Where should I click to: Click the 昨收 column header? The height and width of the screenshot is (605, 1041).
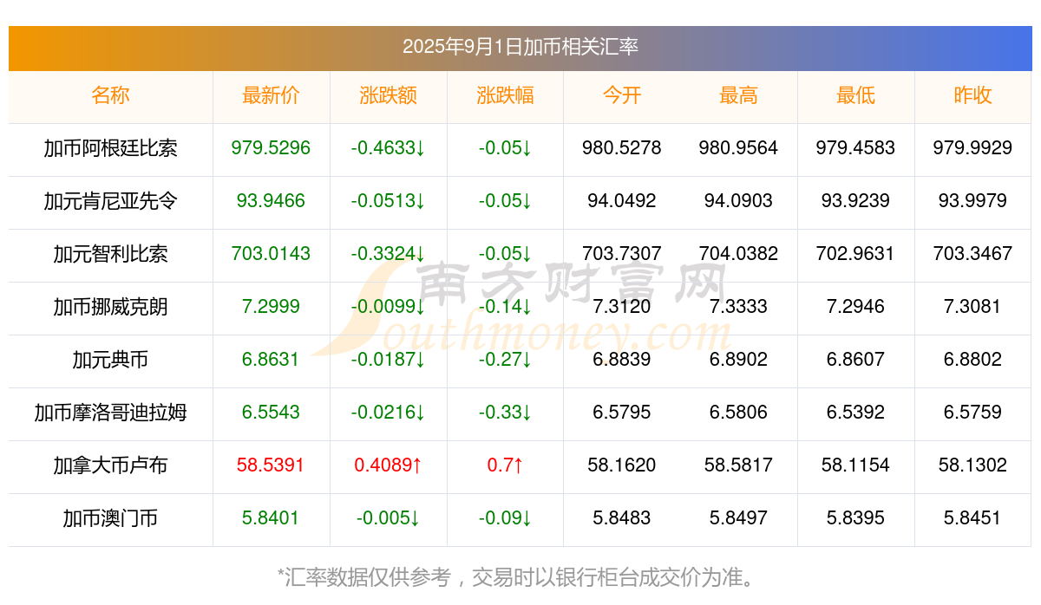(972, 95)
